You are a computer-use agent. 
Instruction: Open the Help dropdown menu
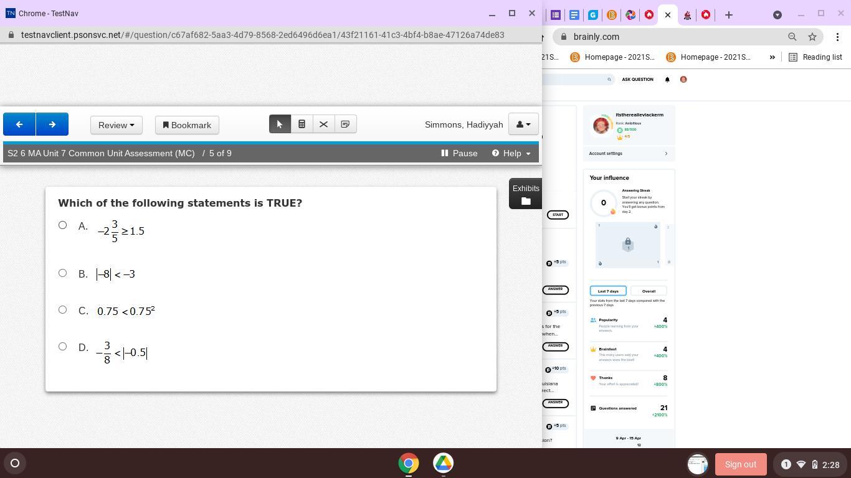(511, 153)
